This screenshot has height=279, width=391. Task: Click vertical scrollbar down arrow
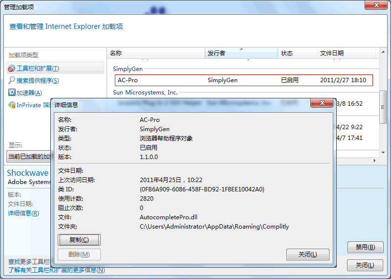[383, 152]
